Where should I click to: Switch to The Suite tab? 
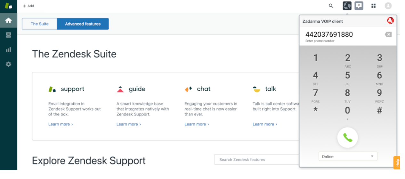(x=39, y=24)
